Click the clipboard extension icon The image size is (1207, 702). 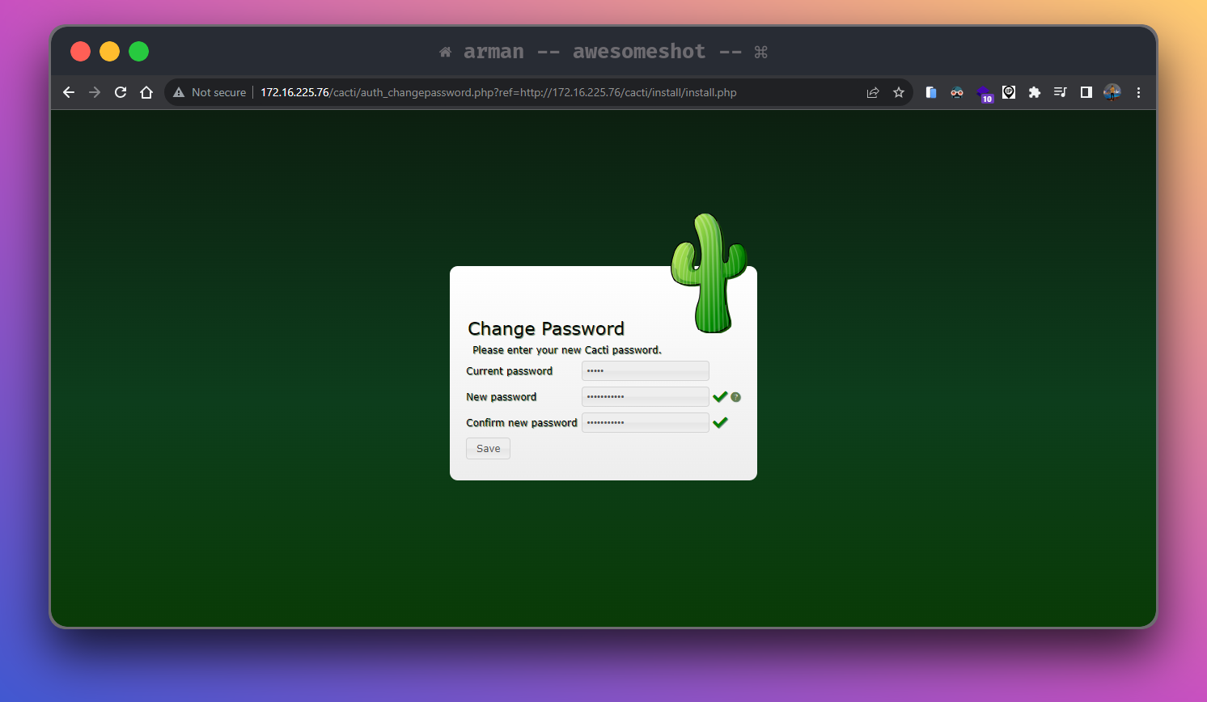point(931,92)
